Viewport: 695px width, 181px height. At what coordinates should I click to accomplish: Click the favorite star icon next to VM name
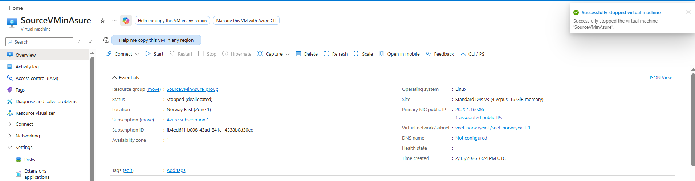(x=103, y=21)
